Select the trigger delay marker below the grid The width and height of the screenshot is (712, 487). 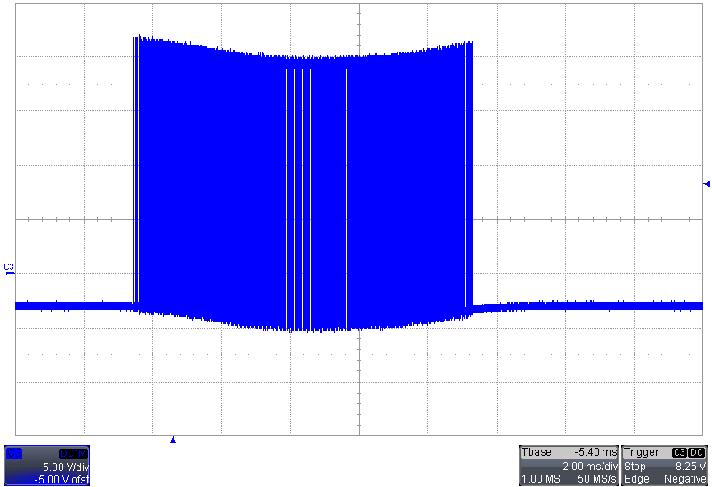(x=173, y=440)
